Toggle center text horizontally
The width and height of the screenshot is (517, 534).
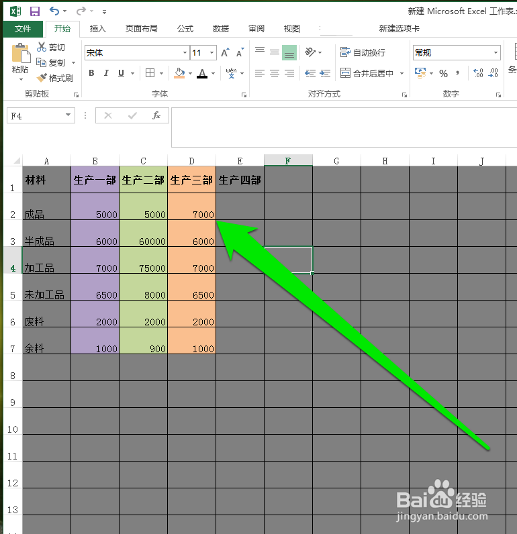(275, 73)
